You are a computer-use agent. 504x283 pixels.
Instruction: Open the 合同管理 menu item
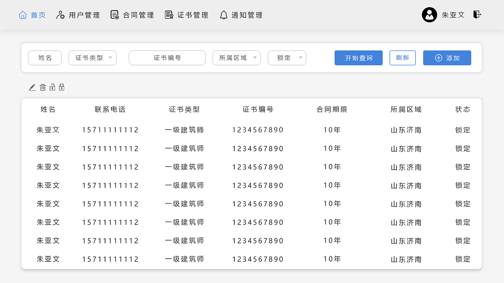click(132, 15)
